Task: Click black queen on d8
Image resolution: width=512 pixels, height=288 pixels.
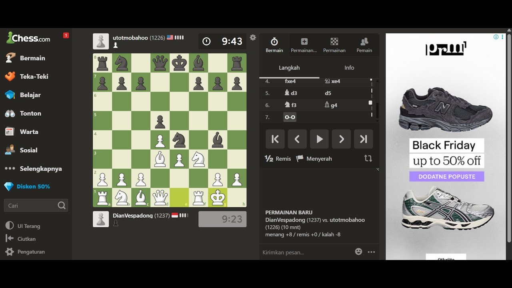Action: pos(160,63)
